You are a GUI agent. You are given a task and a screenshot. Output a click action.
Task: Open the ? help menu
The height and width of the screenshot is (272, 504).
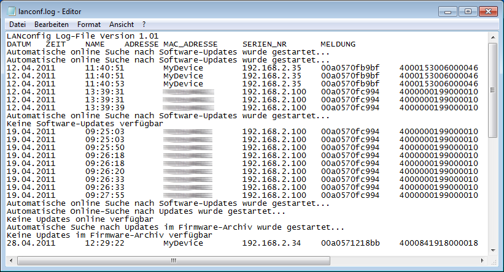point(144,25)
